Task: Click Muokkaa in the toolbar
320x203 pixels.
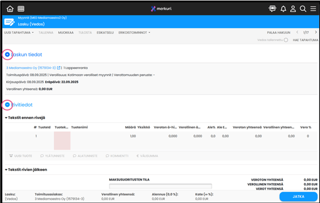Action: (x=66, y=32)
